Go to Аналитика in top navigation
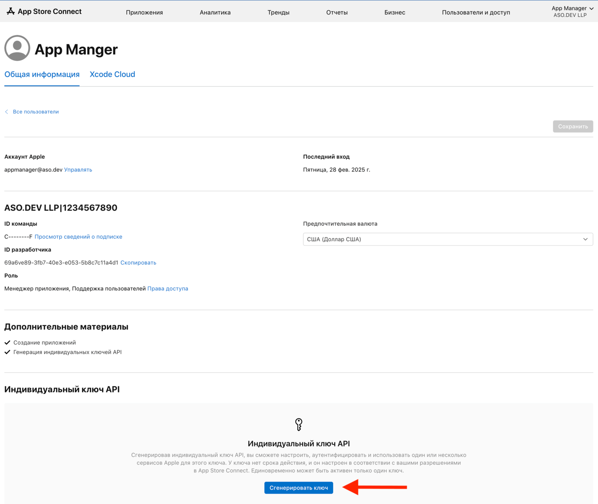Image resolution: width=598 pixels, height=504 pixels. click(x=215, y=12)
